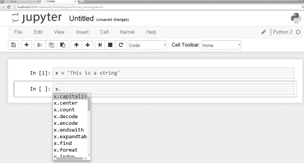Choose x.capitalize from the completion list
Image resolution: width=304 pixels, height=163 pixels.
[x=70, y=96]
